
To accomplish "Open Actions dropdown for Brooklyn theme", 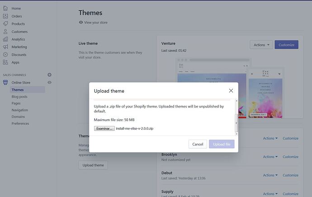I will tap(270, 157).
